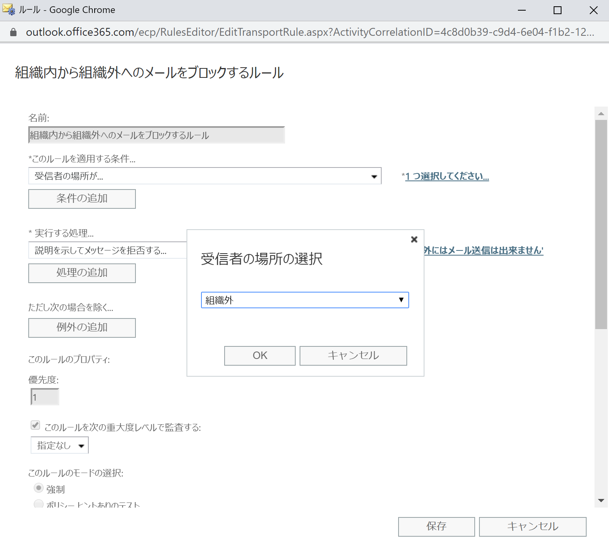The height and width of the screenshot is (554, 609).
Task: Open the 説明を示してメッセージを拒否する... action dropdown
Action: 108,250
